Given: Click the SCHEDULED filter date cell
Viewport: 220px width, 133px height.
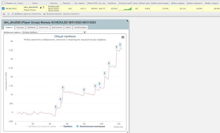Looking at the screenshot, I should (x=54, y=8).
